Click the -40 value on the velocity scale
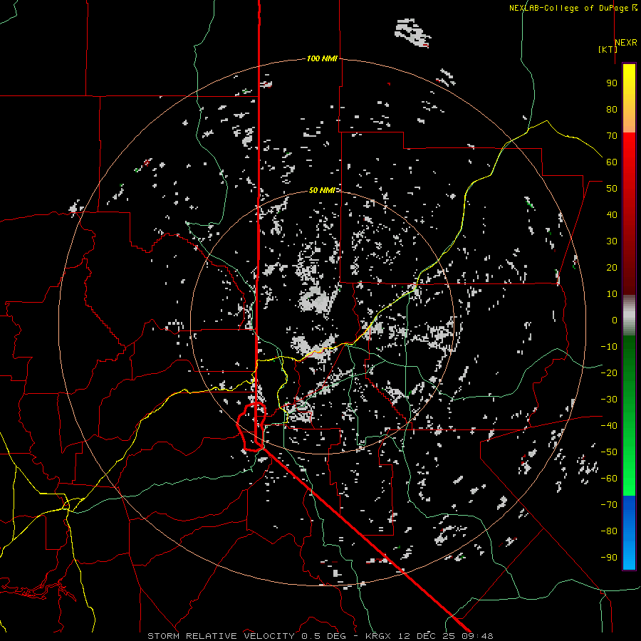Image resolution: width=641 pixels, height=641 pixels. click(609, 426)
